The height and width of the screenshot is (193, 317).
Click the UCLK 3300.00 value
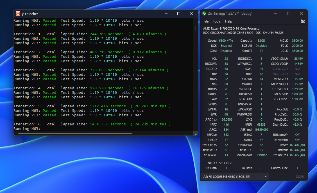pyautogui.click(x=297, y=51)
